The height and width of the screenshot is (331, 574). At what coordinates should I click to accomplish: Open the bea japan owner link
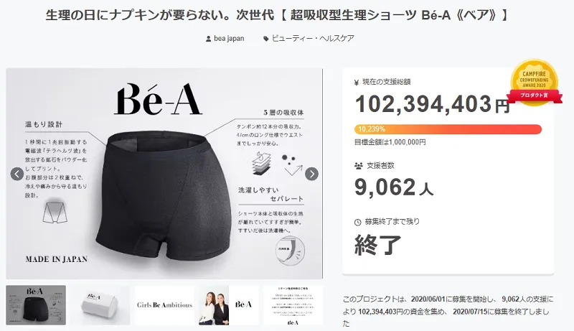click(229, 39)
